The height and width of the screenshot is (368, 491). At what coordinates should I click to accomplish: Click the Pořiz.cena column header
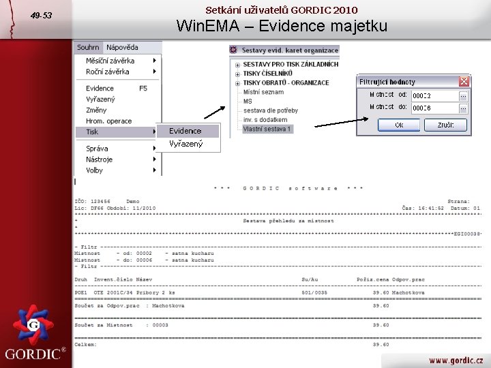click(372, 279)
